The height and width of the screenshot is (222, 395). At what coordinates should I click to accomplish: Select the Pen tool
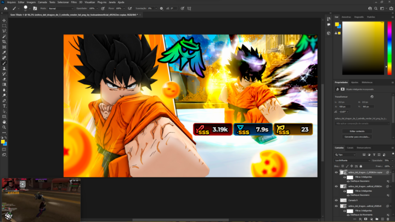click(x=4, y=100)
